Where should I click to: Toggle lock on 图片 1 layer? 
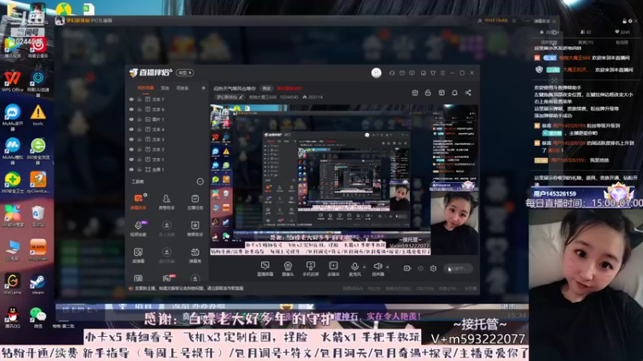[x=139, y=120]
